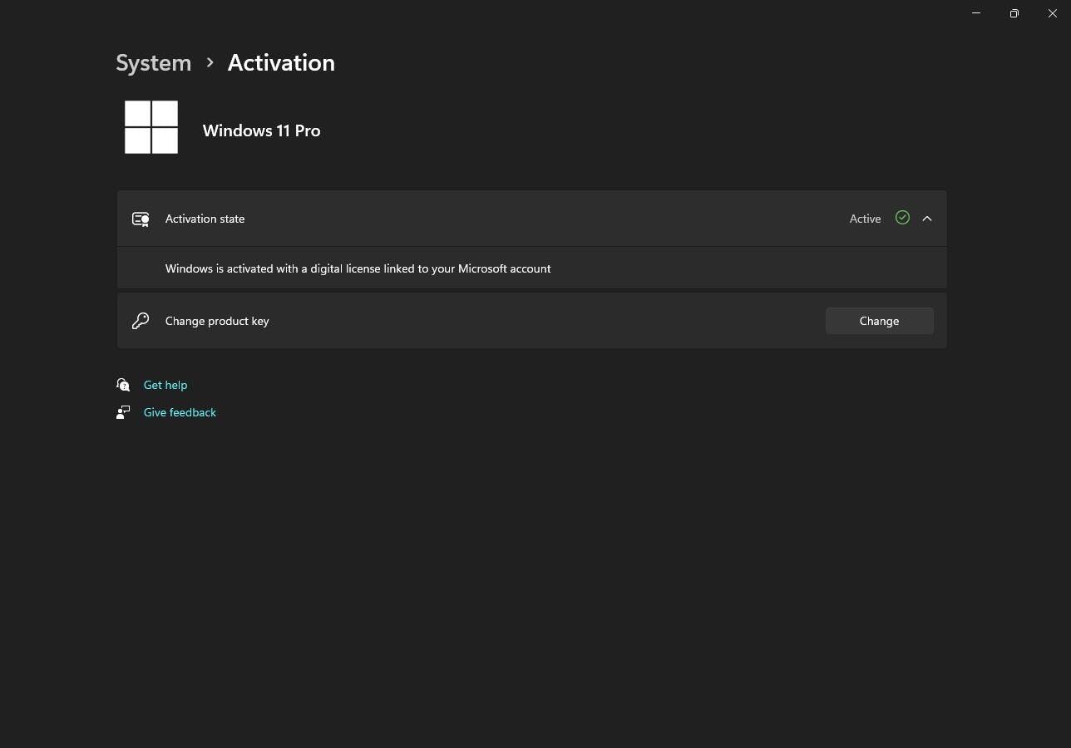
Task: Go back to the System breadcrumb
Action: point(153,63)
